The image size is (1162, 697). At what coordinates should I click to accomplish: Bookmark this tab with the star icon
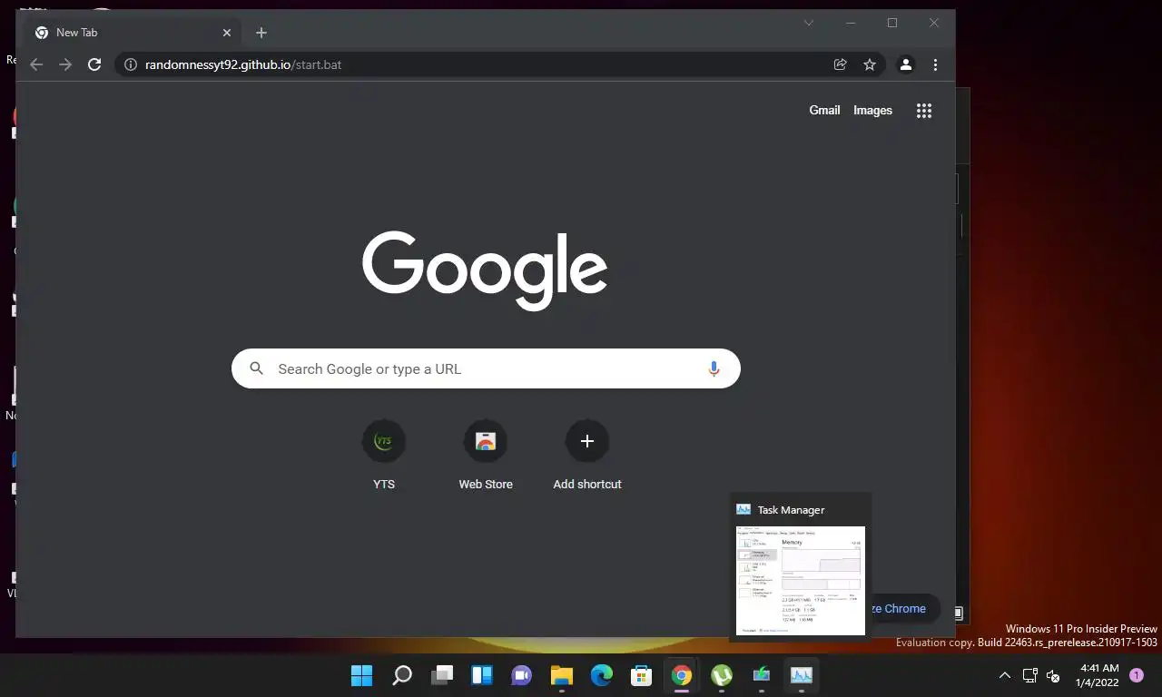pyautogui.click(x=870, y=64)
